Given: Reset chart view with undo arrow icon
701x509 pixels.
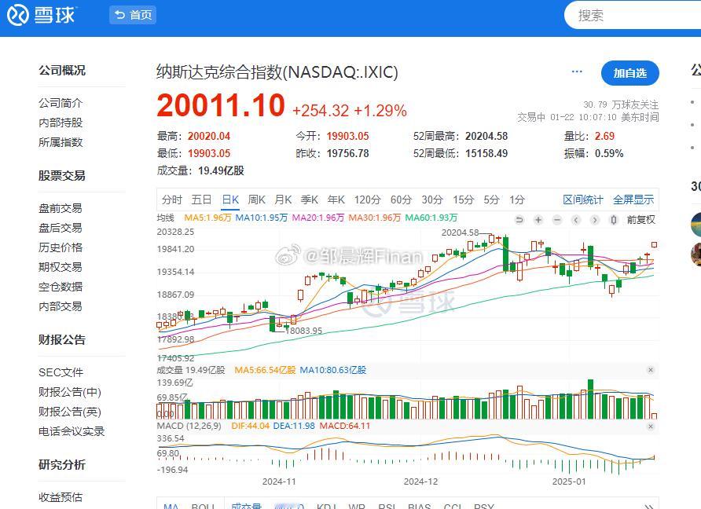Looking at the screenshot, I should tap(519, 220).
